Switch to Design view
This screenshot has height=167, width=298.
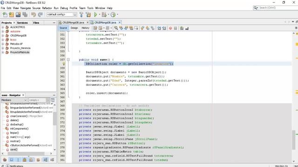[74, 28]
